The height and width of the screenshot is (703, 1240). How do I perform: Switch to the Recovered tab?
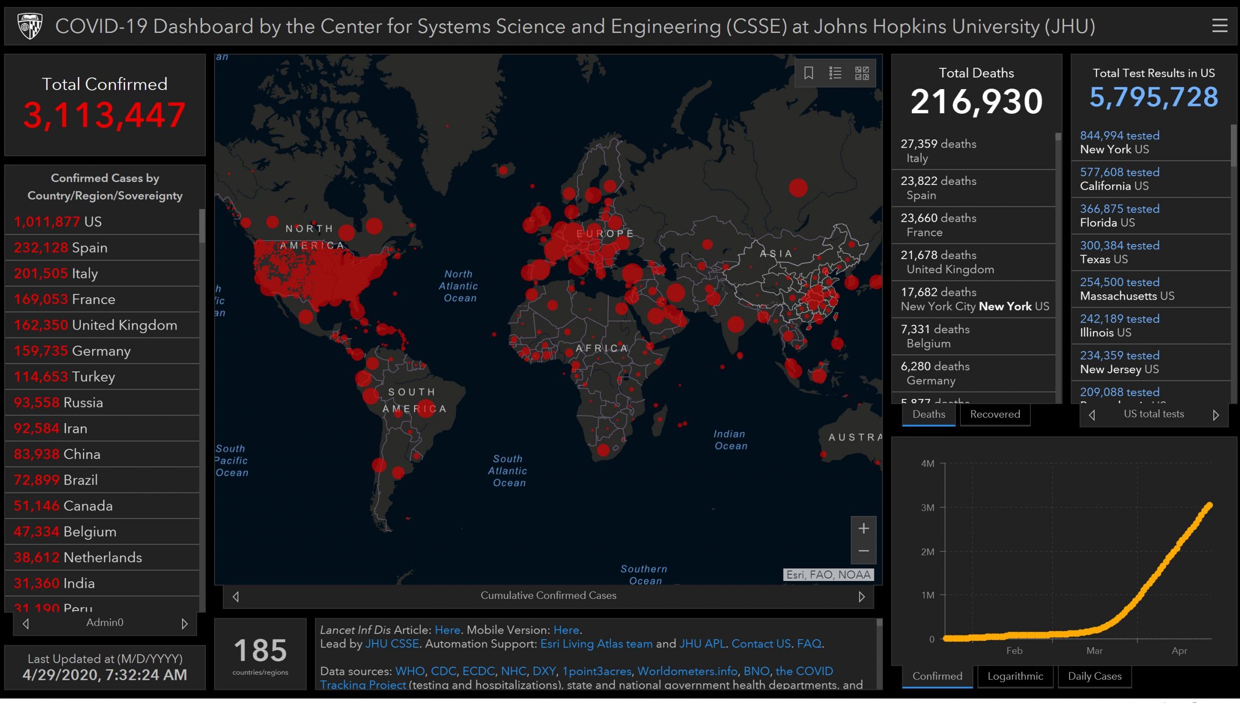tap(994, 414)
